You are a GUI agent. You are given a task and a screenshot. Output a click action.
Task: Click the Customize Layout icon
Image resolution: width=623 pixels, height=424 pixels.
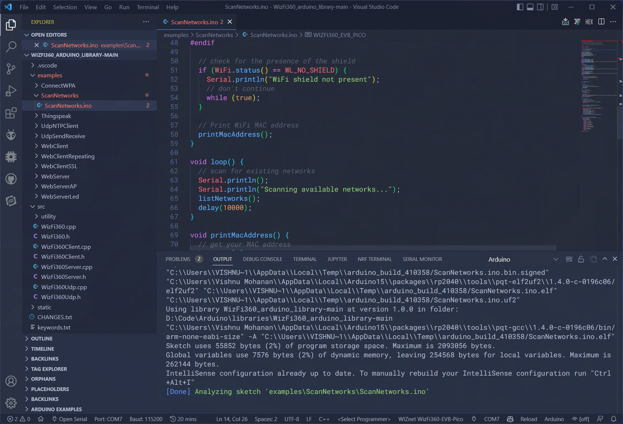coord(555,7)
